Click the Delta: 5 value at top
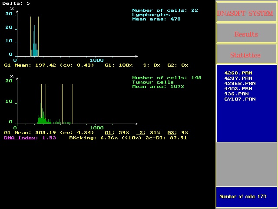 click(16, 3)
